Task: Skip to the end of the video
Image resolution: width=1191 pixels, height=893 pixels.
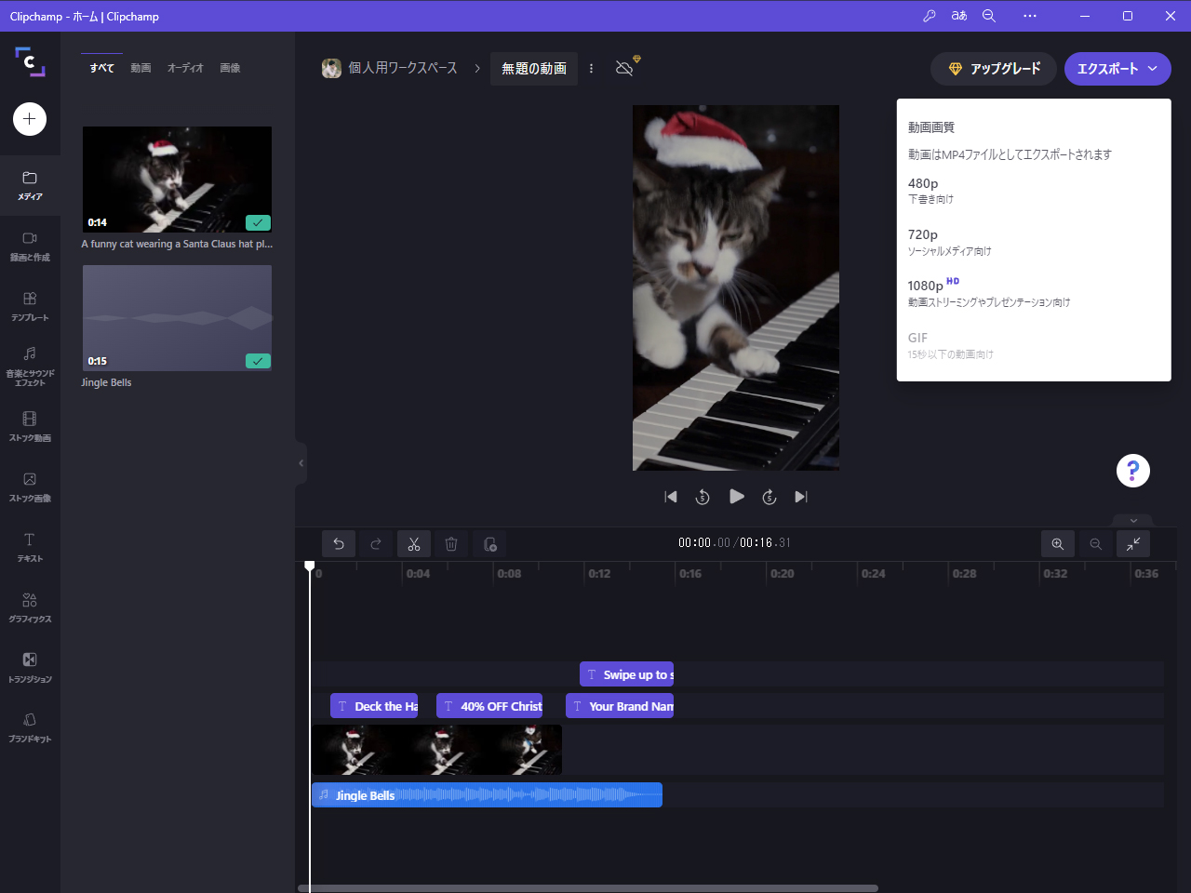Action: pyautogui.click(x=801, y=497)
